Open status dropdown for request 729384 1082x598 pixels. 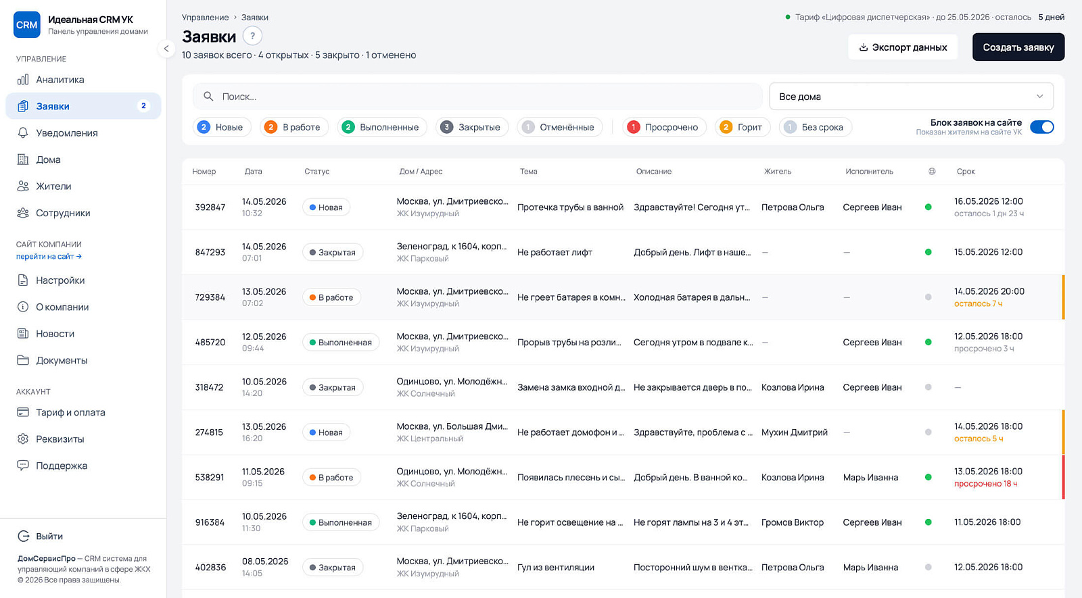[x=331, y=297]
